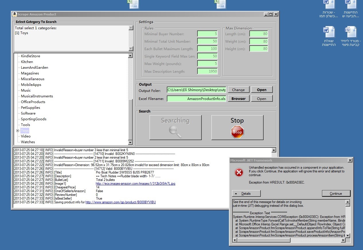
Task: Click the error details horizontal scroll right arrow
Action: point(343,240)
